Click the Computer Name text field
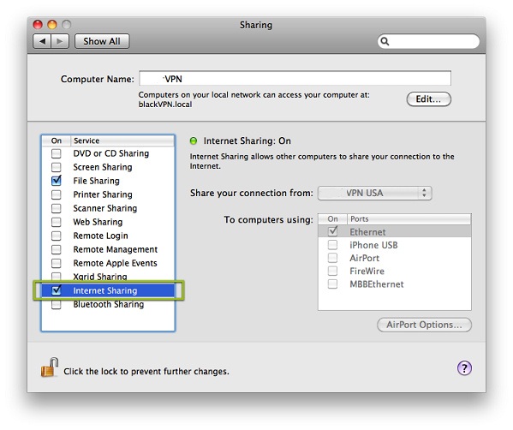Image resolution: width=513 pixels, height=430 pixels. 295,79
